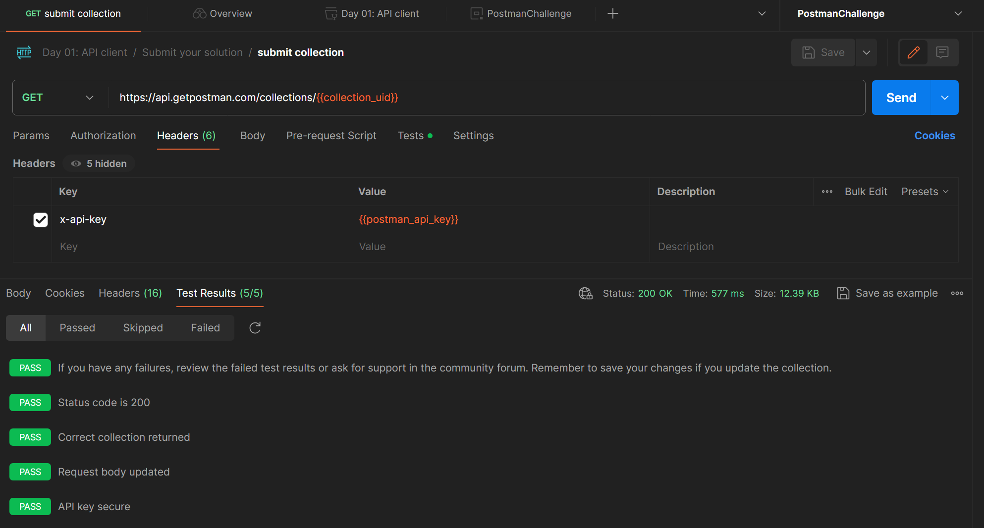Open the Params request tab
The height and width of the screenshot is (528, 984).
[31, 136]
